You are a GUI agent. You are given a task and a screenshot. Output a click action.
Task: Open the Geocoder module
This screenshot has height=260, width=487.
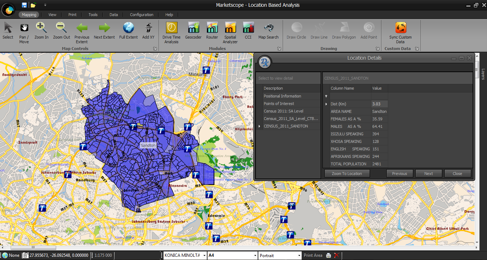pyautogui.click(x=193, y=30)
